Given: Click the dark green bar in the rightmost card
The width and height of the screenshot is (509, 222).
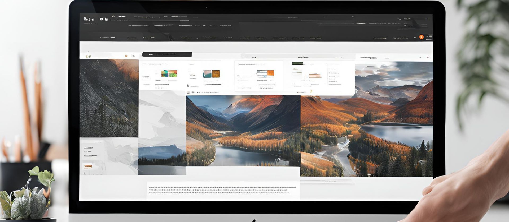Looking at the screenshot, I should tap(297, 64).
